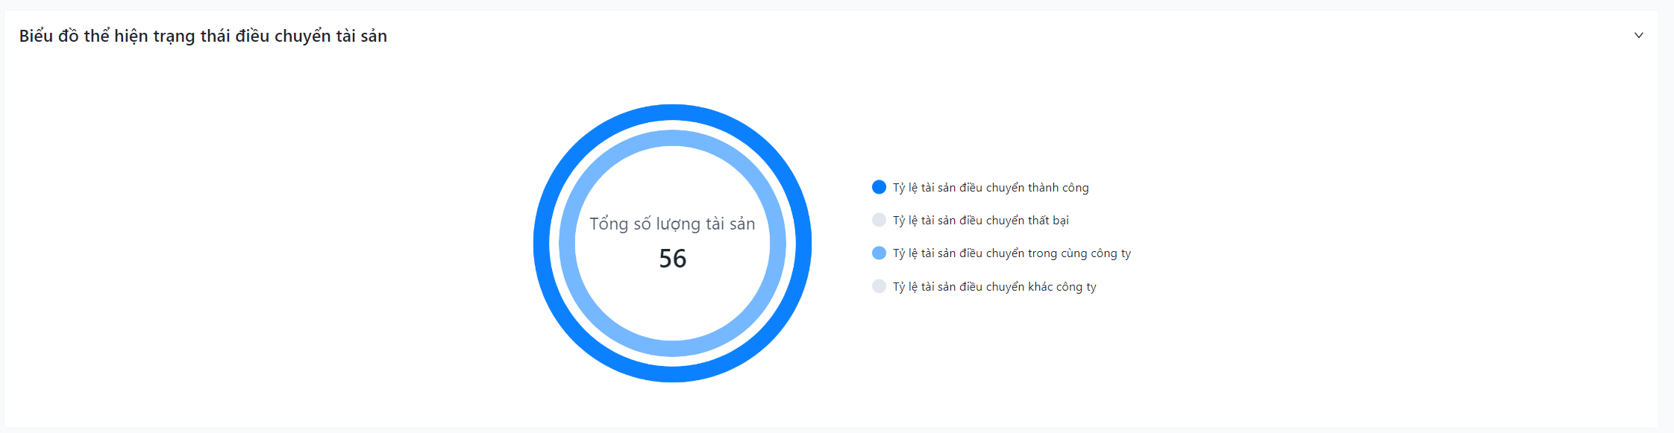Toggle the 'điều chuyển khác công ty' legend label
The width and height of the screenshot is (1674, 433).
tap(994, 287)
